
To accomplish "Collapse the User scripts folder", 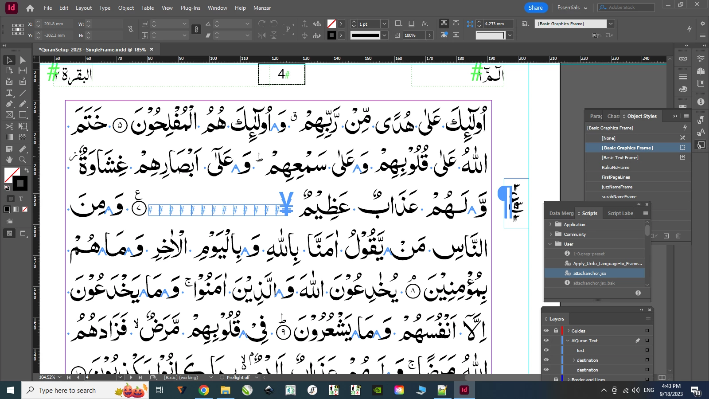I will [x=550, y=244].
